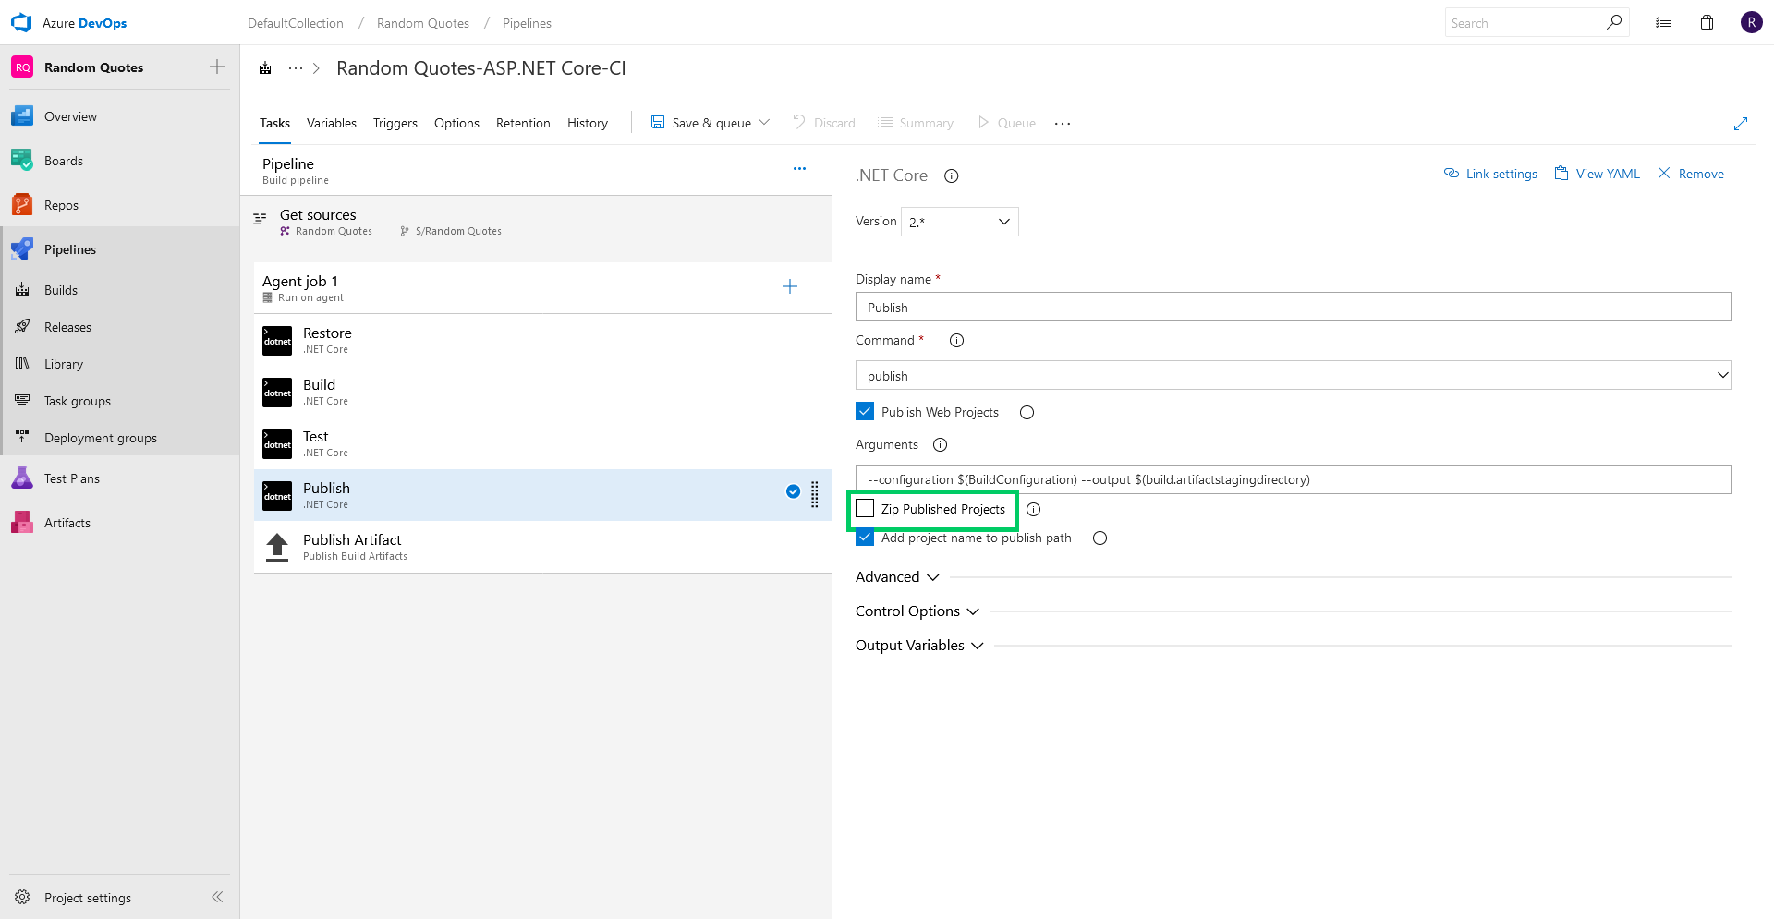
Task: Open the Artifacts hub icon
Action: click(x=22, y=523)
